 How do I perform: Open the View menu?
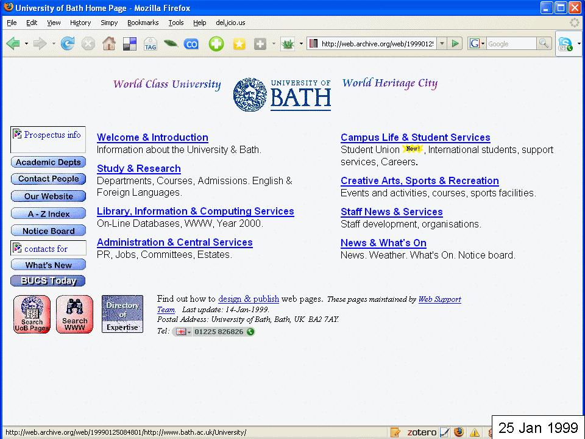[54, 23]
